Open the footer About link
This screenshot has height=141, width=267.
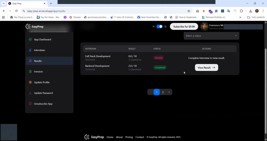point(119,137)
